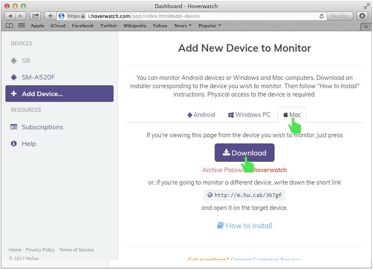Click the globe site icon in address bar
This screenshot has height=270, width=373.
click(62, 16)
